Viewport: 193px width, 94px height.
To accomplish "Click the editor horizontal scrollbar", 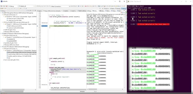I will tap(68, 90).
